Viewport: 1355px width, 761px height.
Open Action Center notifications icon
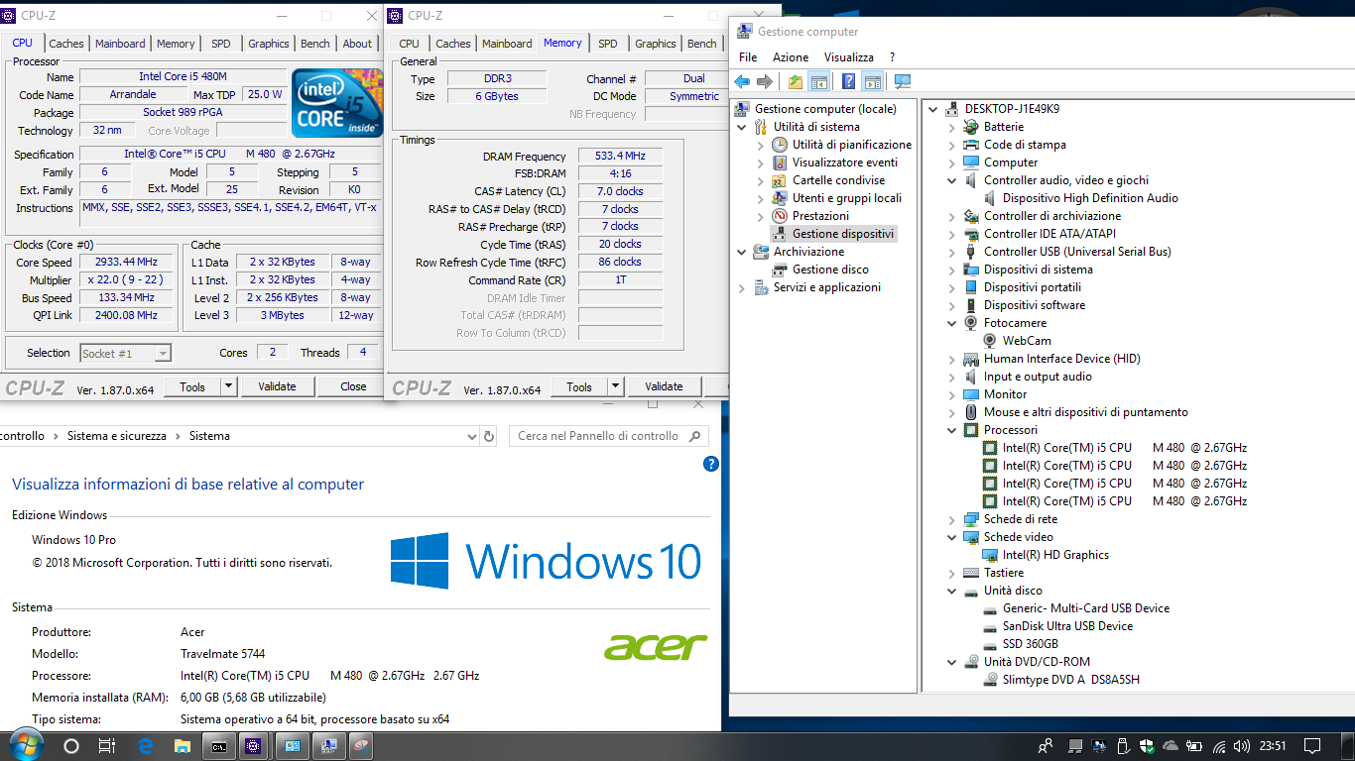[1312, 746]
